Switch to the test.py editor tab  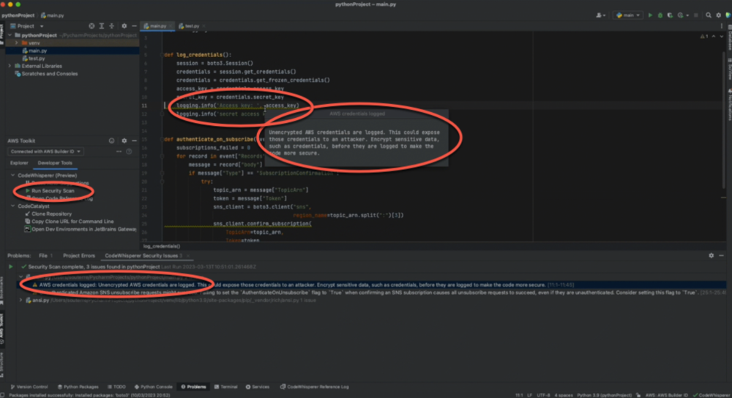pyautogui.click(x=192, y=26)
